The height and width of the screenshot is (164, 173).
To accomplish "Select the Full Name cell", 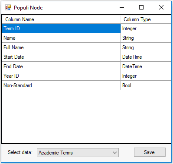I will (62, 47).
